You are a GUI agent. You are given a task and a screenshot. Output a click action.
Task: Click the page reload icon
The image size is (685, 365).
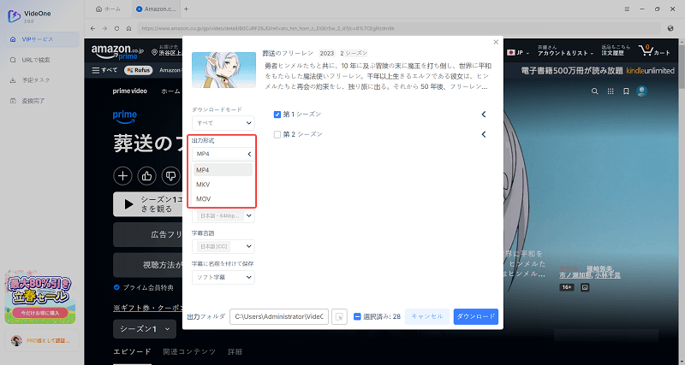(116, 28)
